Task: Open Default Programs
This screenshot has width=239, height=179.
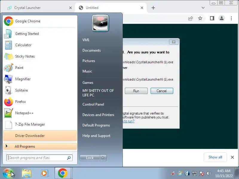Action: [x=96, y=125]
